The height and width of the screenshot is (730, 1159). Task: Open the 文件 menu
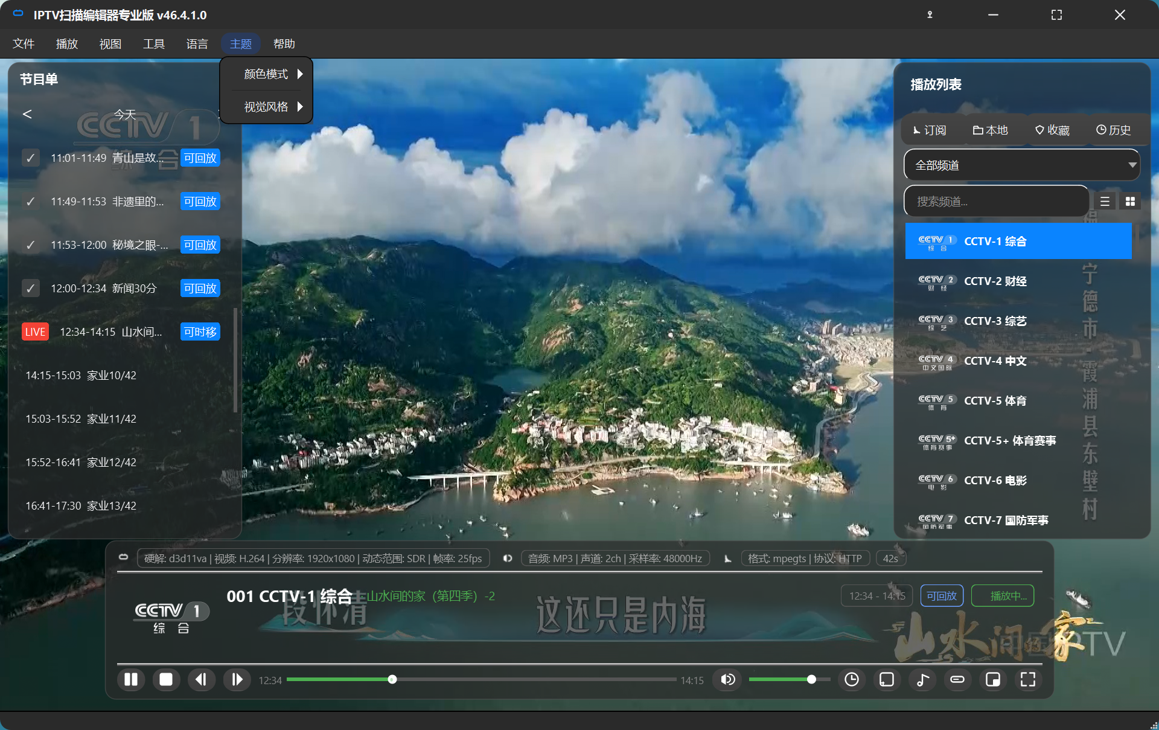[24, 43]
